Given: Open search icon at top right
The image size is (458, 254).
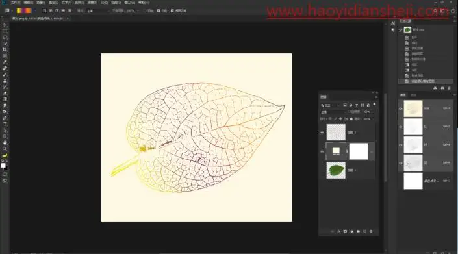Looking at the screenshot, I should (435, 11).
